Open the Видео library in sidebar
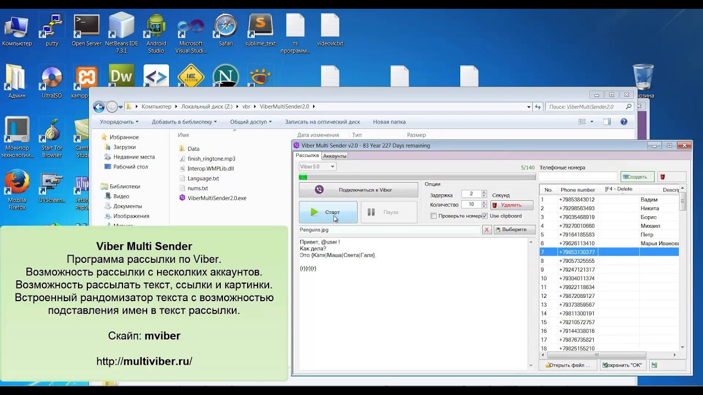 pos(121,196)
